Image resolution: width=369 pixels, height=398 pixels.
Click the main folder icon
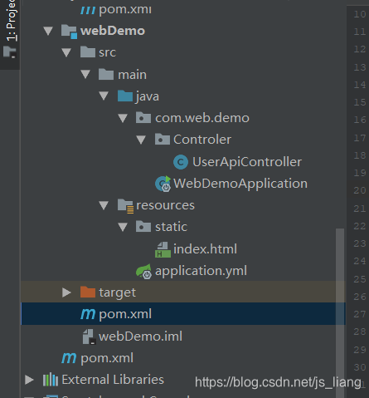(x=106, y=74)
